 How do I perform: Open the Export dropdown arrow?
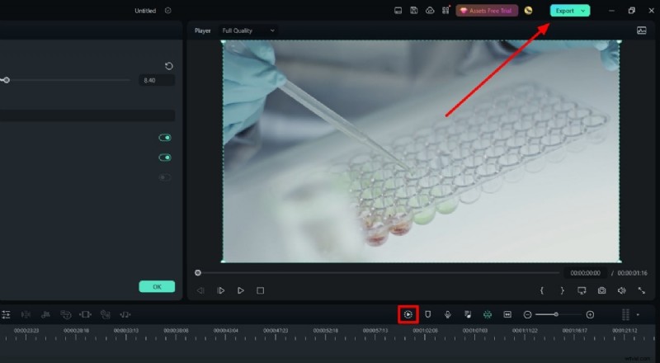pos(583,11)
